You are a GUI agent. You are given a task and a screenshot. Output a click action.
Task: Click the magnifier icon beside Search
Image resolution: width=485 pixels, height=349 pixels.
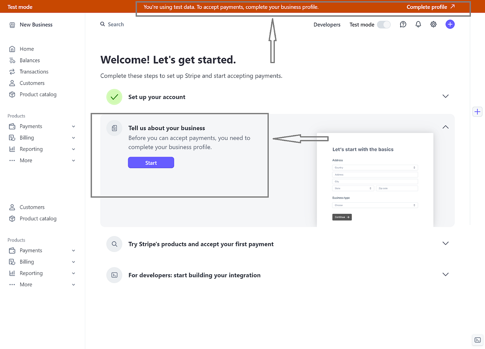tap(103, 24)
